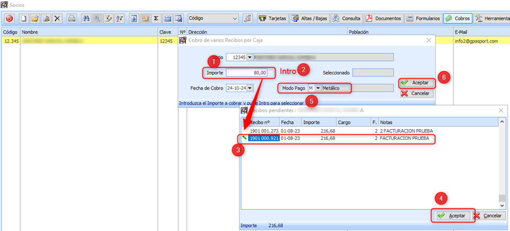Expand the Modo Pago dropdown arrow
The height and width of the screenshot is (231, 510).
coord(318,88)
